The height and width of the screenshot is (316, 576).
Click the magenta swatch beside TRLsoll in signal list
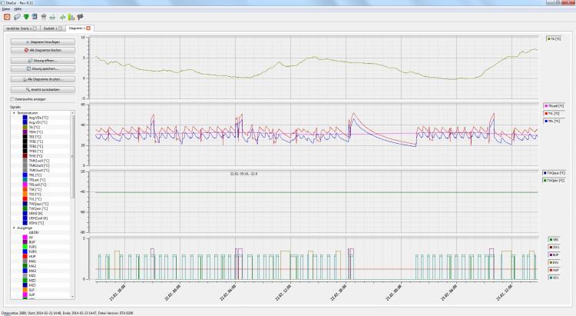(25, 185)
